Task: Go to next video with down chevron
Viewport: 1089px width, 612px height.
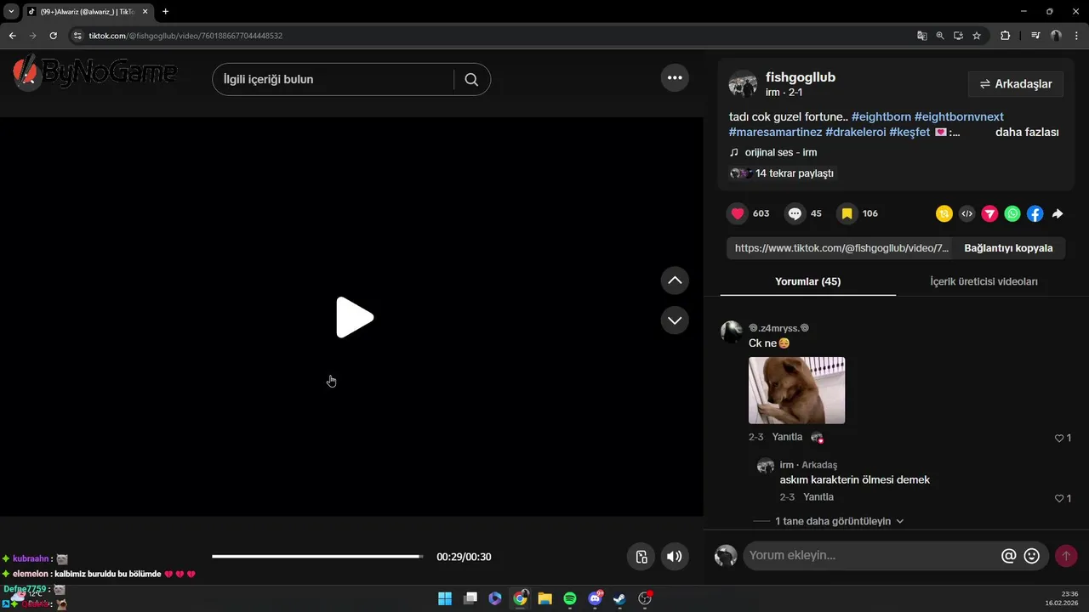Action: click(675, 320)
